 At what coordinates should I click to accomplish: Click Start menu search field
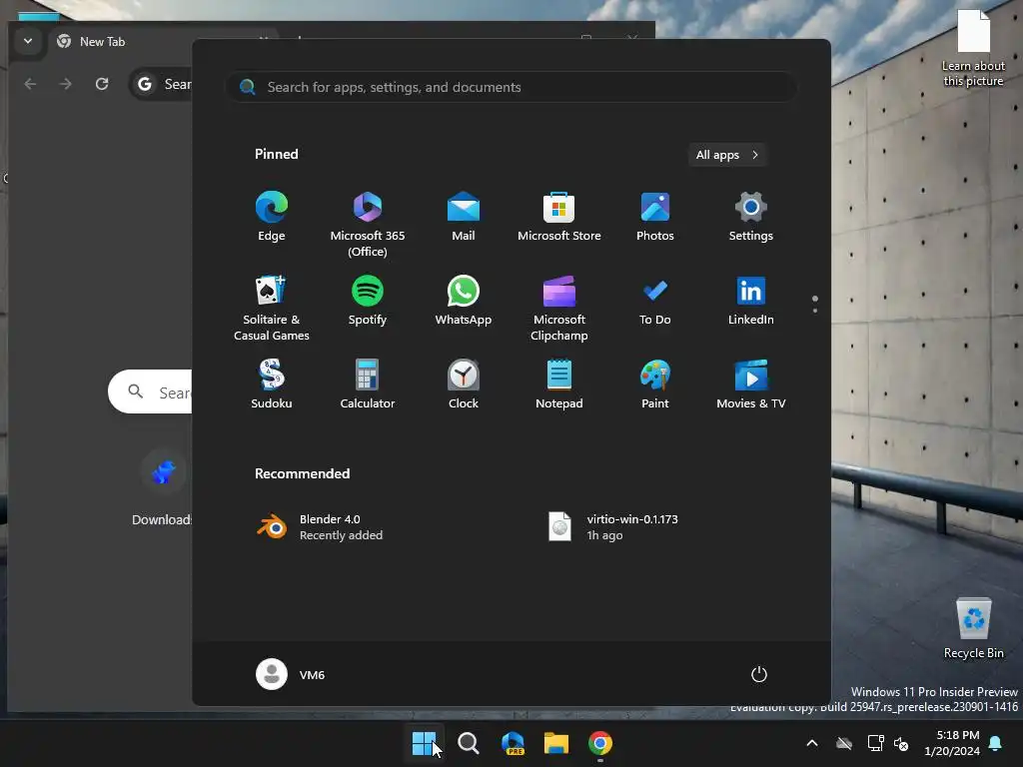511,87
